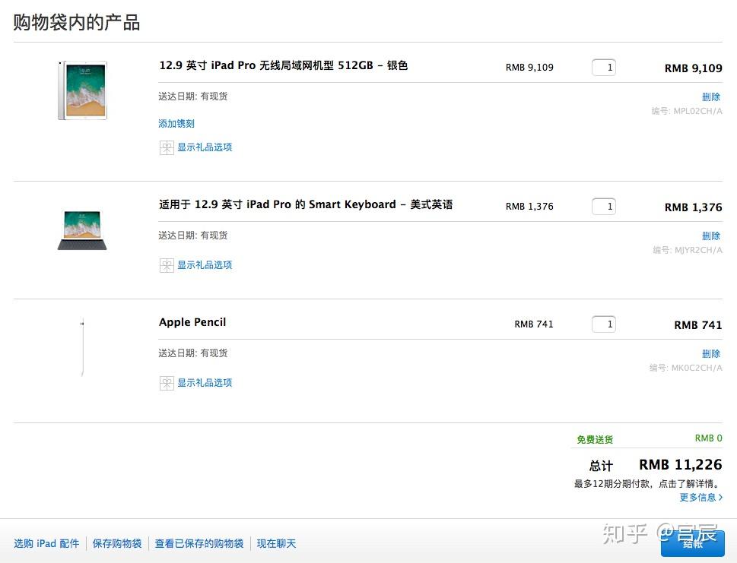This screenshot has height=563, width=737.
Task: Click the gift box icon beside iPad Pro's 显示礼品选项
Action: click(167, 147)
